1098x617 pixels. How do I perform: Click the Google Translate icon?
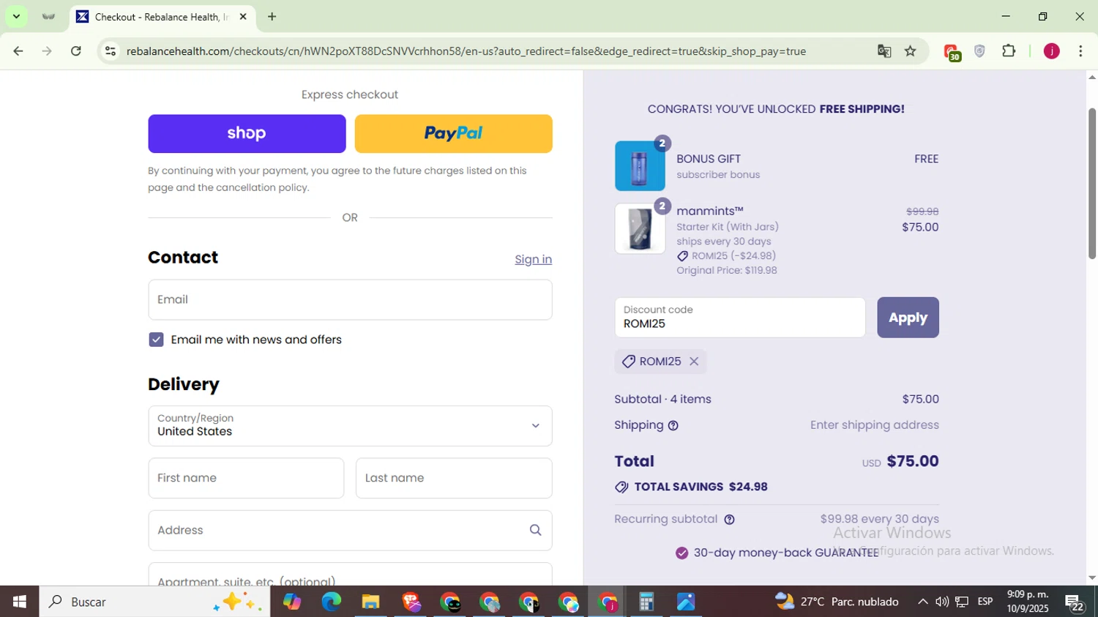point(884,51)
